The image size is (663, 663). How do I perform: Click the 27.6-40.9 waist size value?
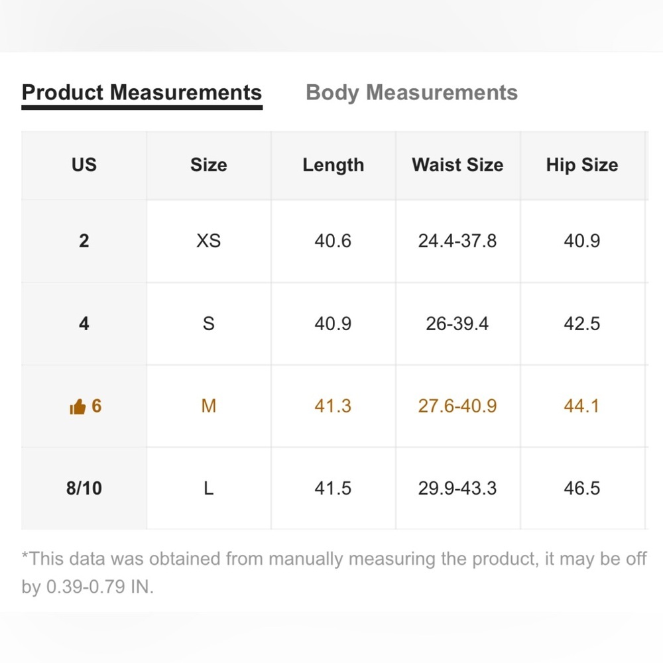(457, 406)
